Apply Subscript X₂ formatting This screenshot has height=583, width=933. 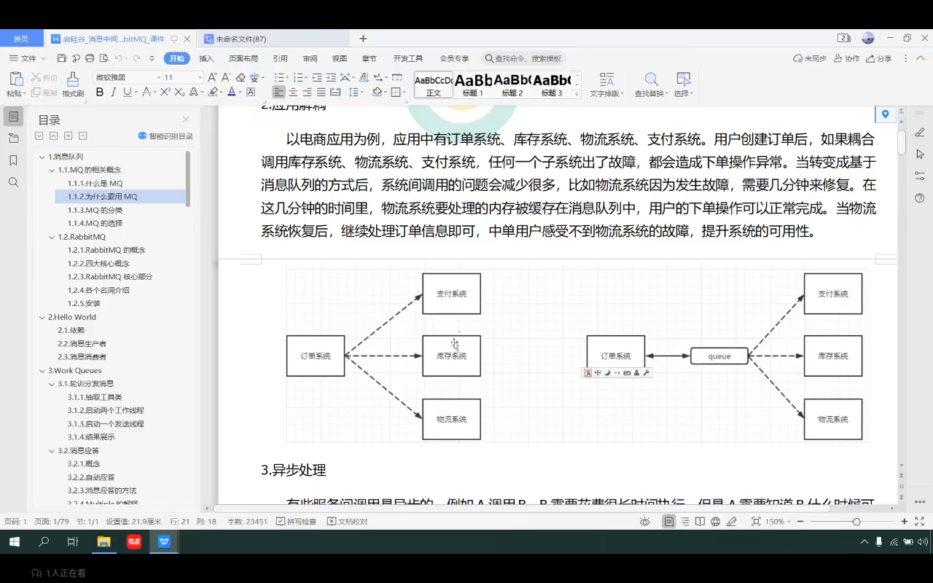coord(179,93)
